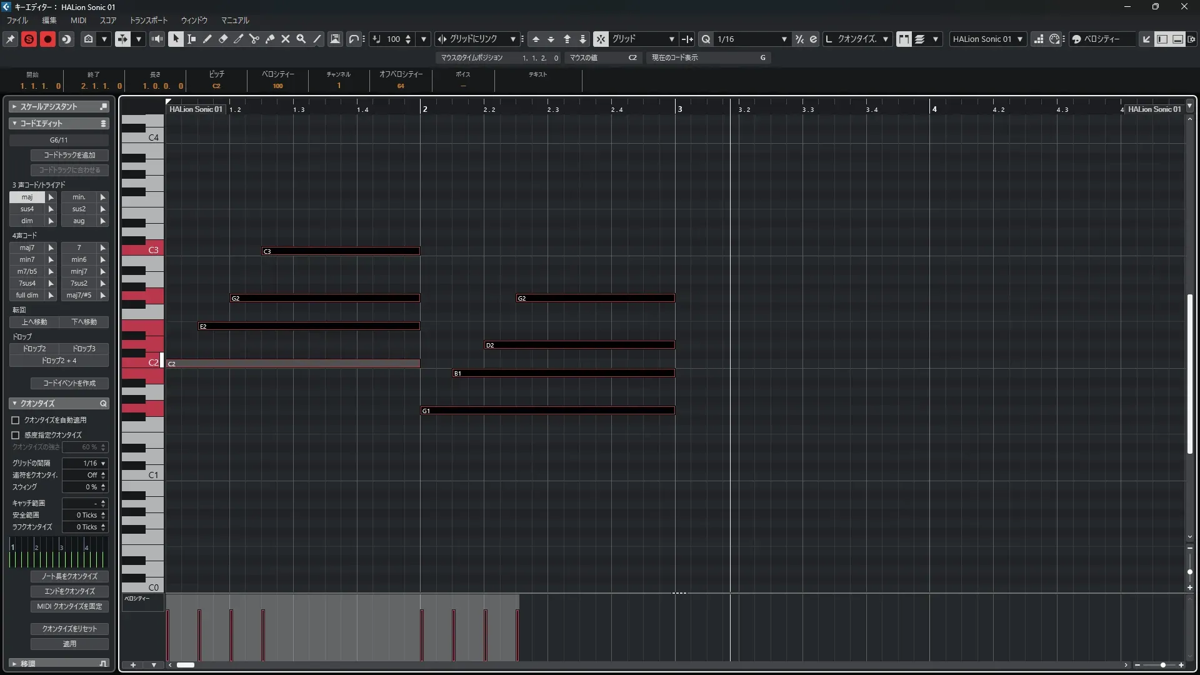This screenshot has height=675, width=1200.
Task: Toggle the Snap on/off button
Action: coord(601,39)
